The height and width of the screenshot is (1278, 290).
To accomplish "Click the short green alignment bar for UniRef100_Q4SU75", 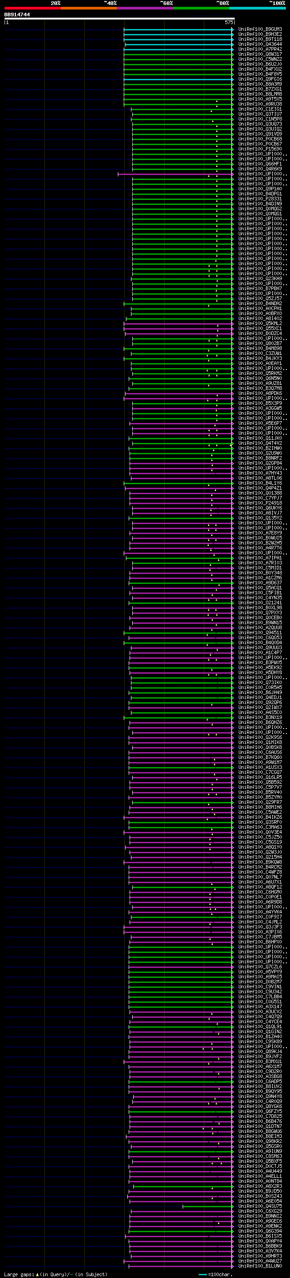I will (208, 1206).
